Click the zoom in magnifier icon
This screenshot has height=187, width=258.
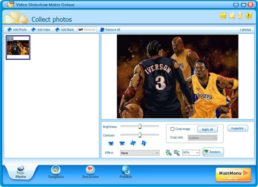click(x=169, y=153)
